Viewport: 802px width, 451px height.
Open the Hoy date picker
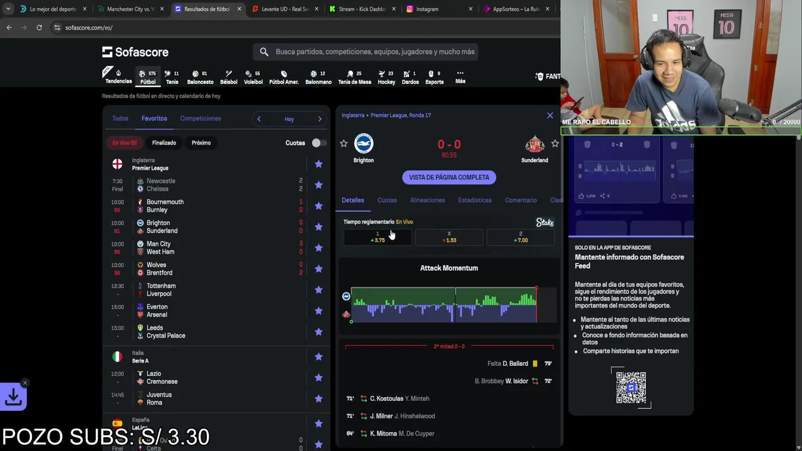[289, 119]
